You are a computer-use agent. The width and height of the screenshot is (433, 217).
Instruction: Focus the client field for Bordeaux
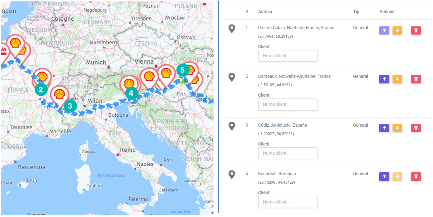[x=288, y=105]
